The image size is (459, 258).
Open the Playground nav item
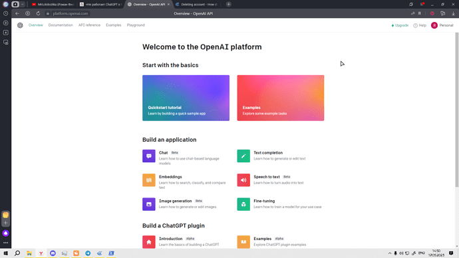(136, 25)
